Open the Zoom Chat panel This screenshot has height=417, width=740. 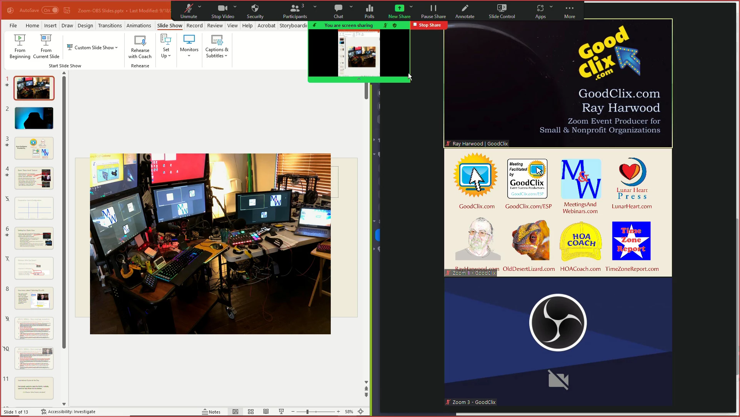tap(338, 8)
